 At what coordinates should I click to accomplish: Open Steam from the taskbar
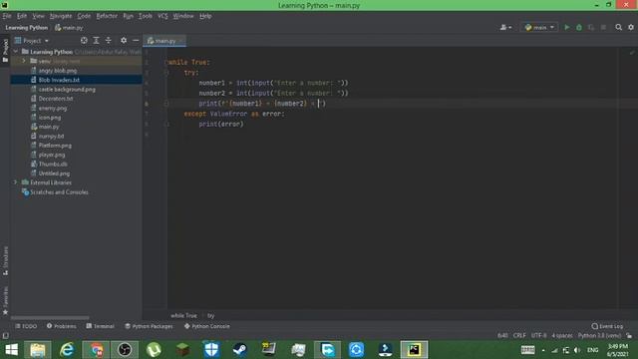tap(240, 350)
